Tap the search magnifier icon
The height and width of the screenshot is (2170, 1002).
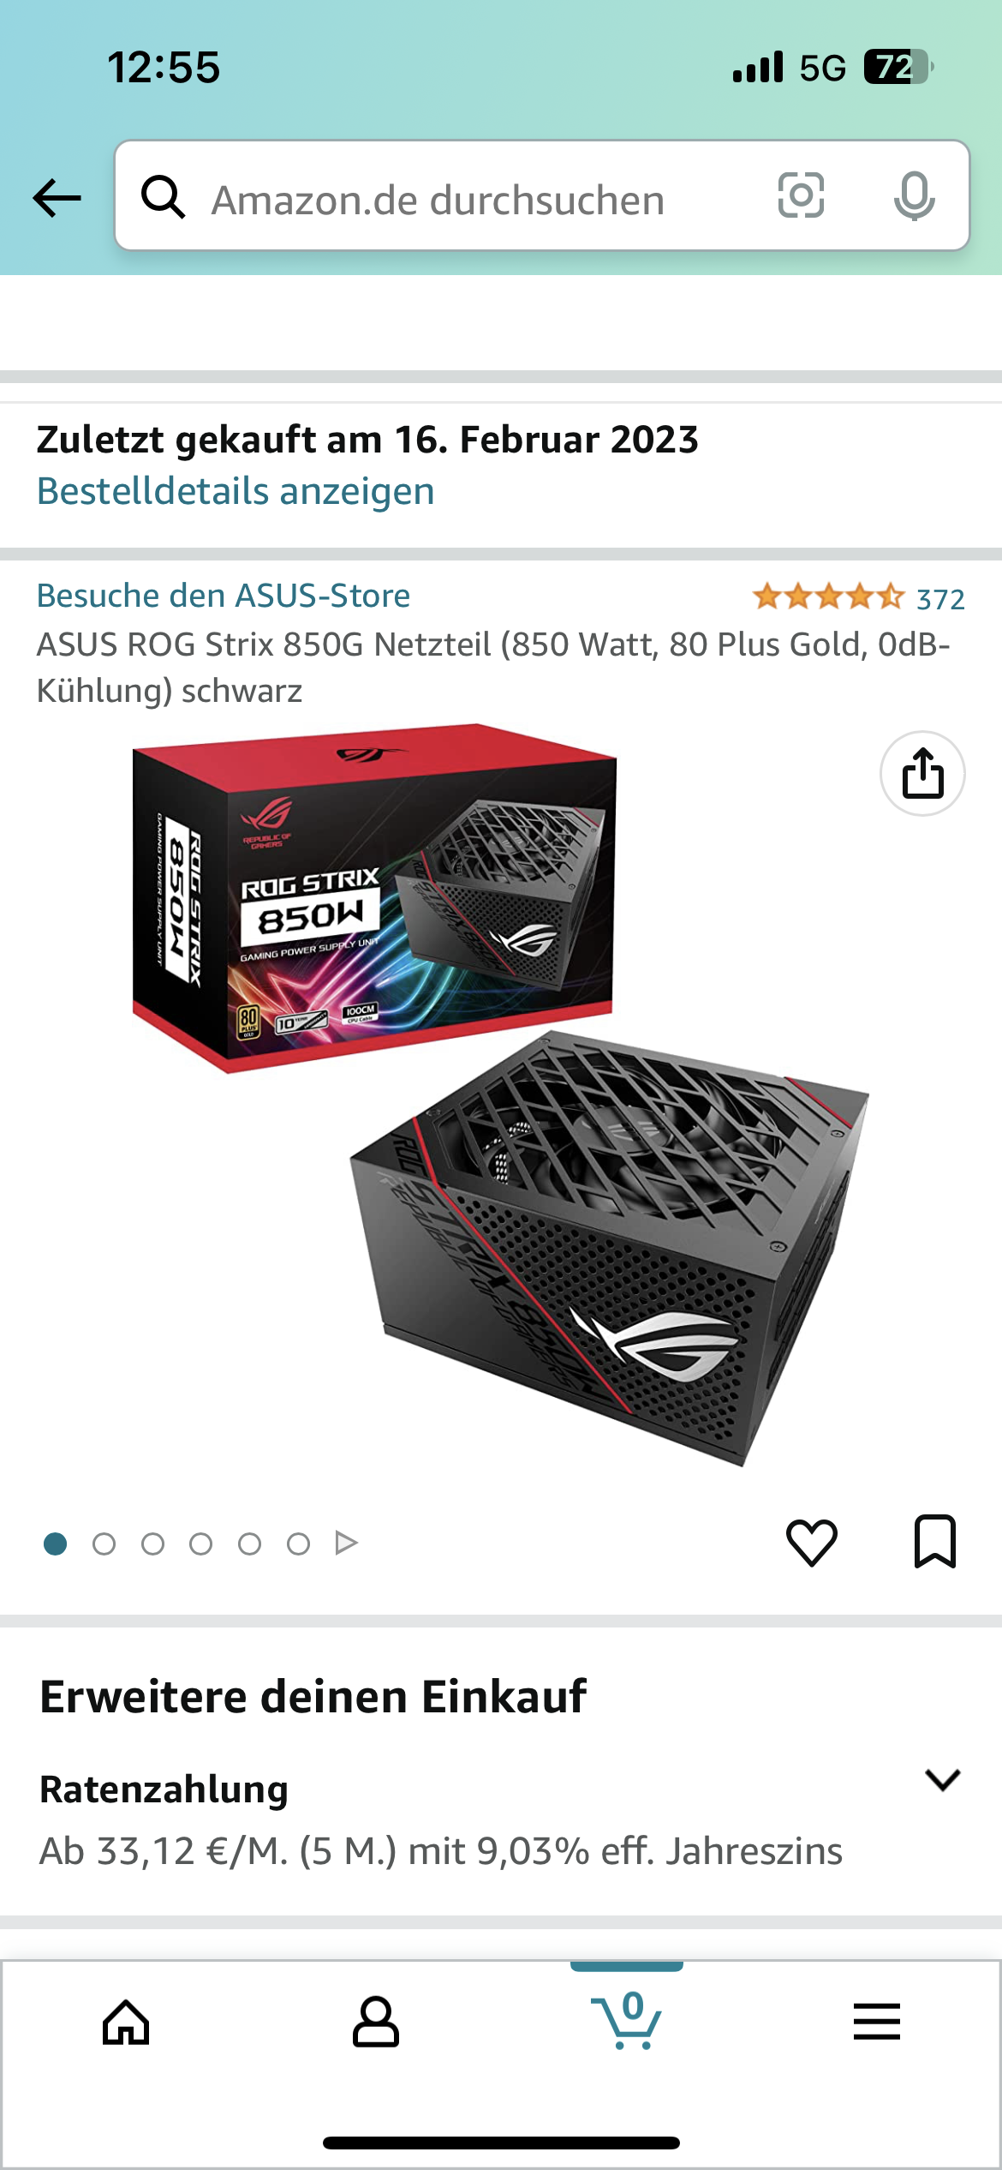tap(163, 197)
